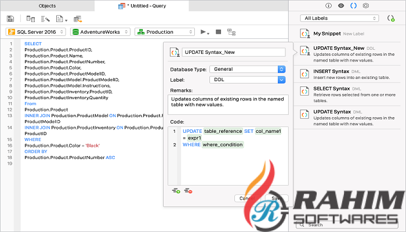Click the expr1 placeholder in code
The width and height of the screenshot is (406, 232).
(194, 138)
